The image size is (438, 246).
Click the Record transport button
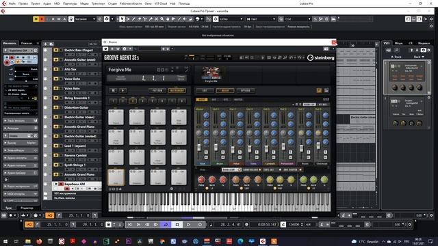tap(200, 225)
